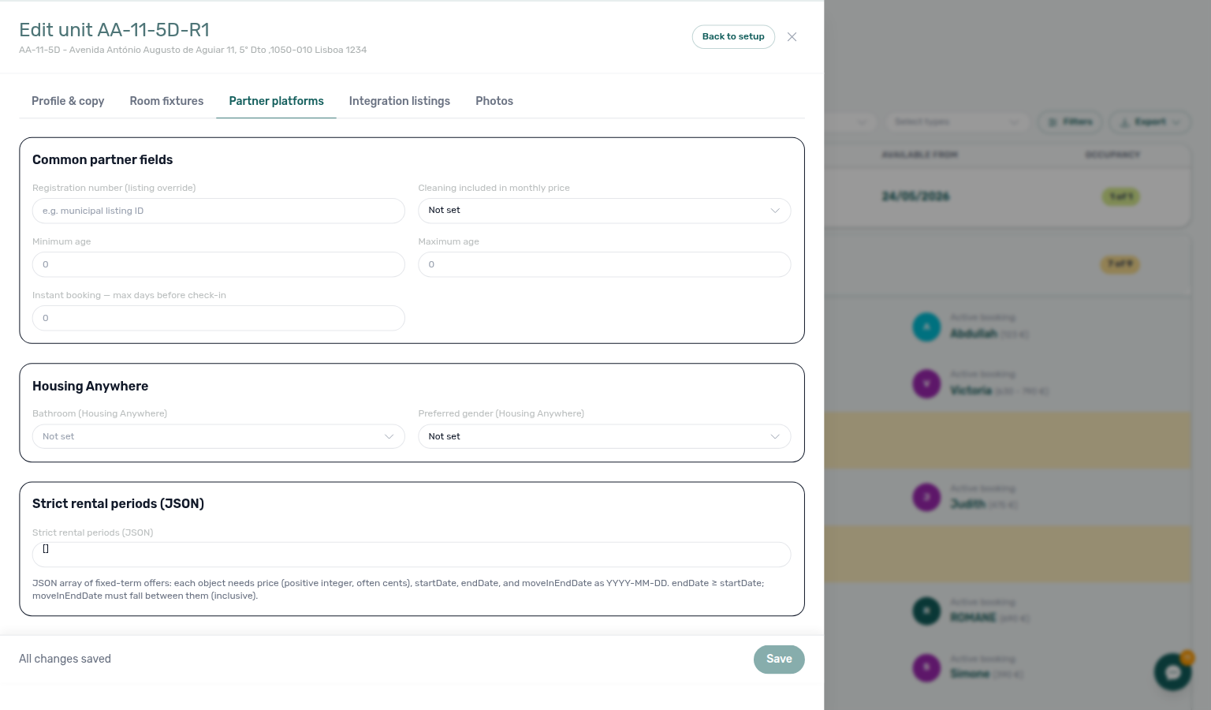Image resolution: width=1211 pixels, height=710 pixels.
Task: Select the Partner platforms tab
Action: 276,101
